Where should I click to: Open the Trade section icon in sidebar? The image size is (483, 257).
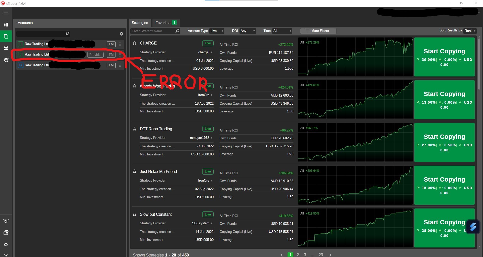(x=6, y=25)
